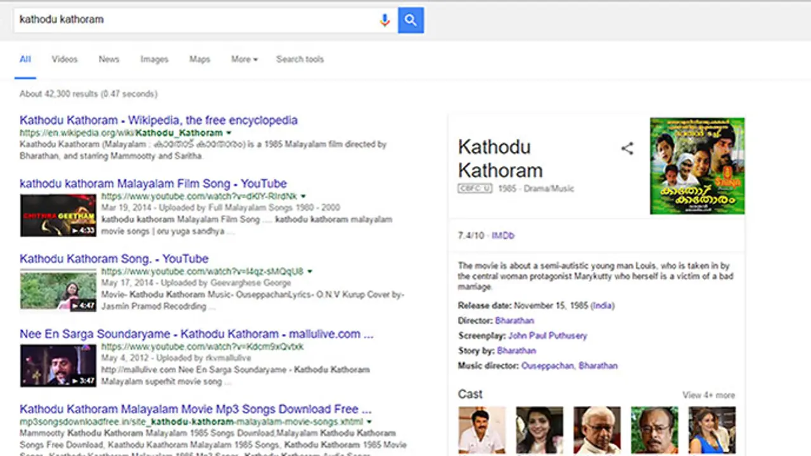811x456 pixels.
Task: Open the Wikipedia result URL dropdown arrow
Action: click(229, 133)
